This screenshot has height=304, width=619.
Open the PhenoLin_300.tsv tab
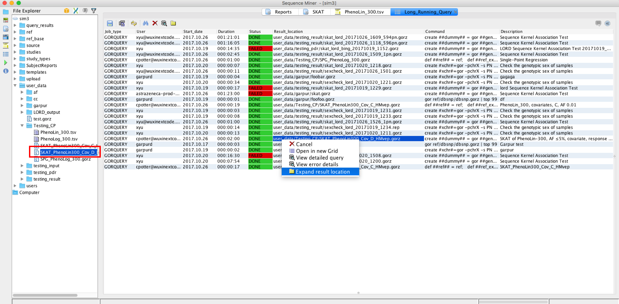(360, 12)
